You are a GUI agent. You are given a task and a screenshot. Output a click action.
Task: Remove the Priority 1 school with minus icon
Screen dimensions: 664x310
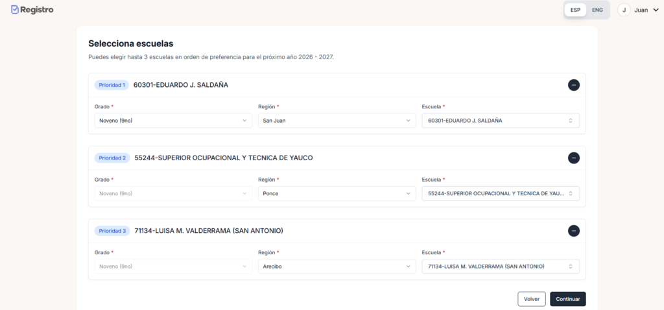coord(573,85)
